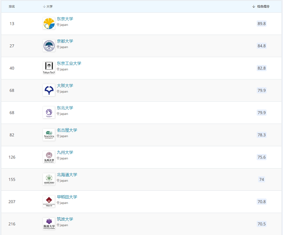The width and height of the screenshot is (283, 235).
Task: Open the 东北大学 purple logo
Action: point(49,112)
